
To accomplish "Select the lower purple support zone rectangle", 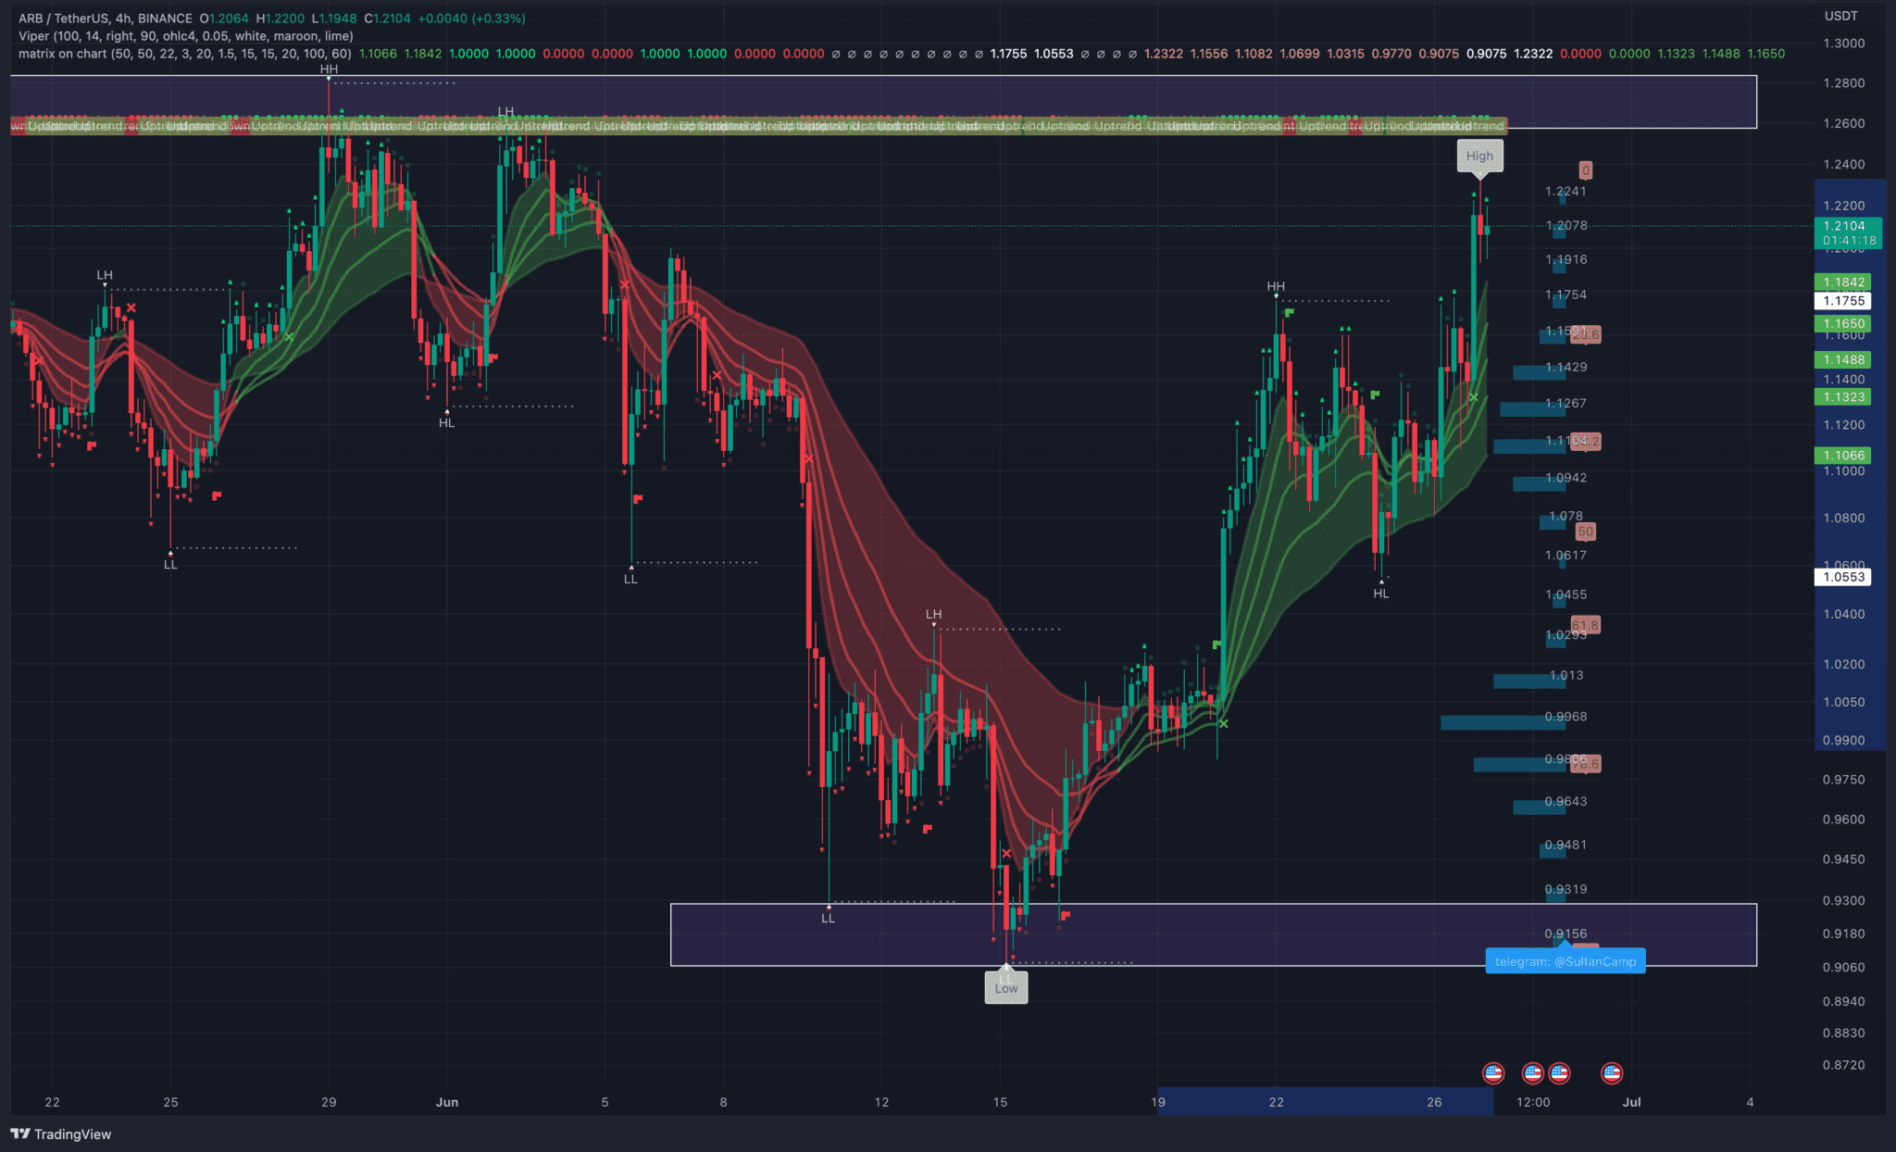I will coord(1214,934).
